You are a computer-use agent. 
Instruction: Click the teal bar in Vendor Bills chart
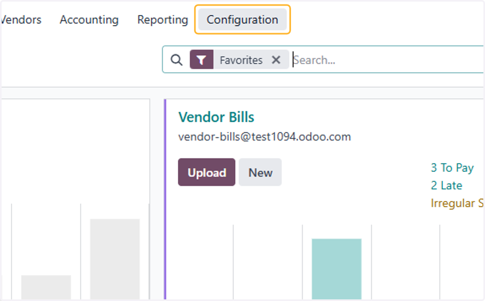coord(337,269)
